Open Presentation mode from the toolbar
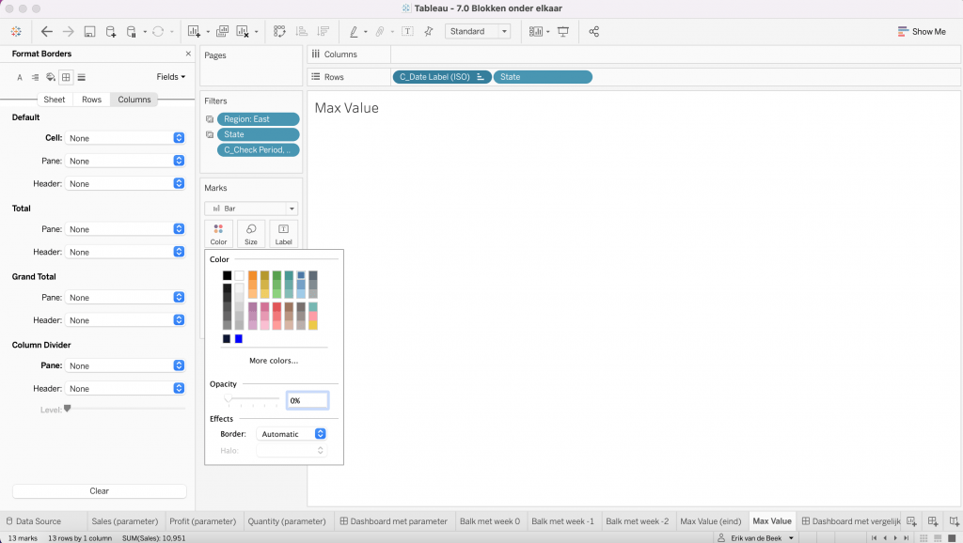 [563, 32]
